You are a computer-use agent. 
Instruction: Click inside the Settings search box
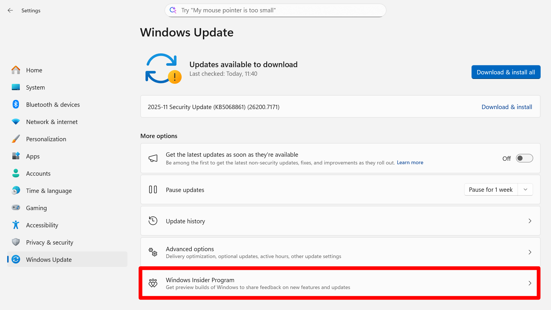pyautogui.click(x=275, y=10)
